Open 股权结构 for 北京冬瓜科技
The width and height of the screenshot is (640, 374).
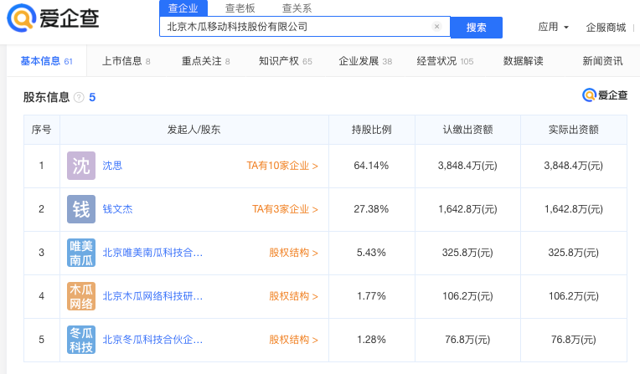point(293,340)
